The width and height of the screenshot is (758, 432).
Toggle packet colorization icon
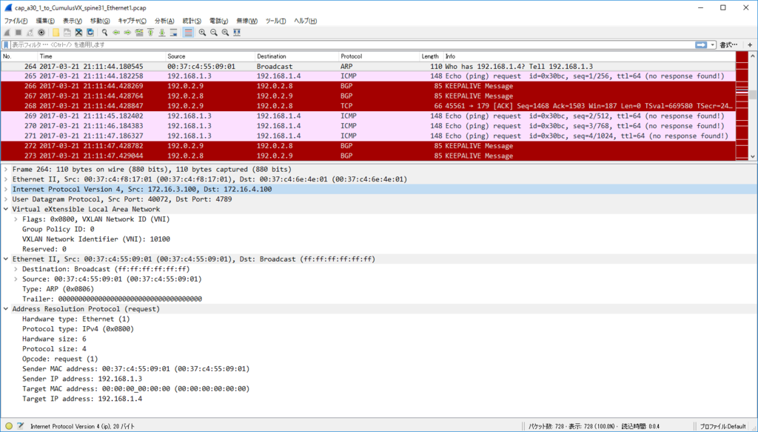(189, 33)
